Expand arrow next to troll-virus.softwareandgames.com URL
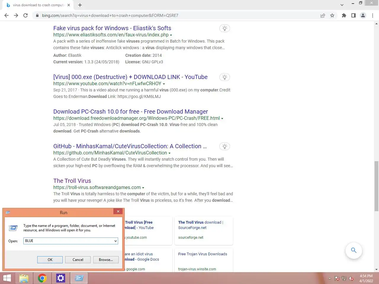 point(143,188)
